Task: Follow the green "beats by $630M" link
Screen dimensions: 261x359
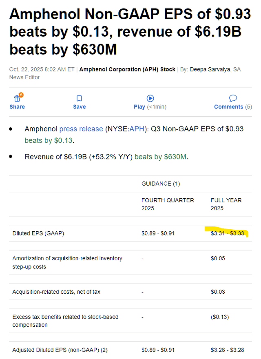Action: tap(161, 157)
